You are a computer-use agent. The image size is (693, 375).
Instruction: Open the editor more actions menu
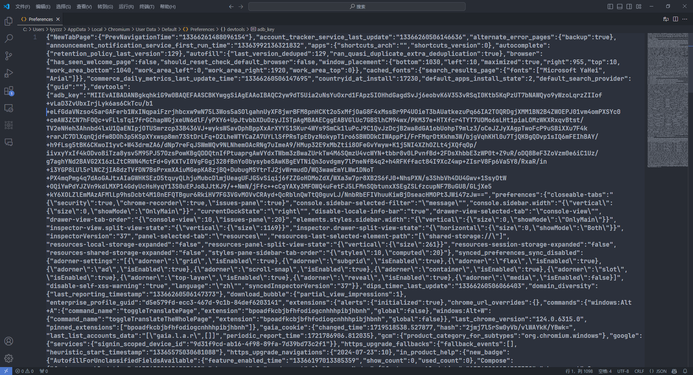click(685, 19)
